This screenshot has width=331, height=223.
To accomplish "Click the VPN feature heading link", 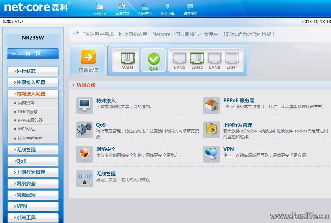I will coord(228,149).
